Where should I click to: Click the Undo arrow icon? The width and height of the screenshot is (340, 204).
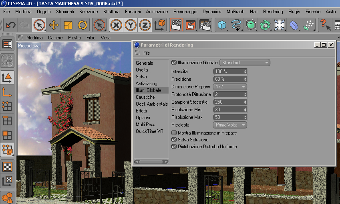[11, 25]
